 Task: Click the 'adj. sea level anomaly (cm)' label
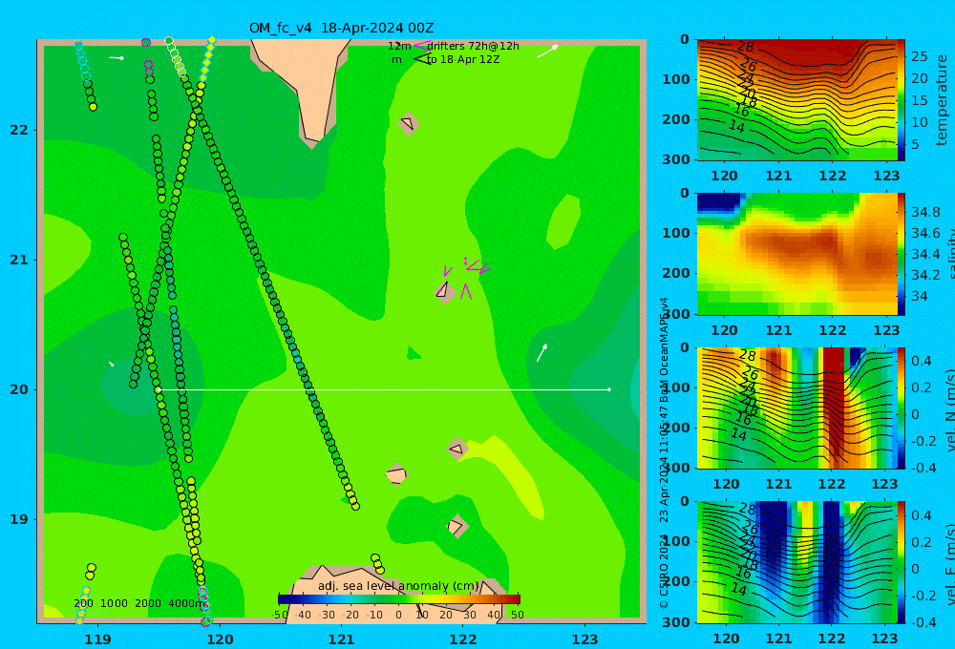(x=398, y=586)
